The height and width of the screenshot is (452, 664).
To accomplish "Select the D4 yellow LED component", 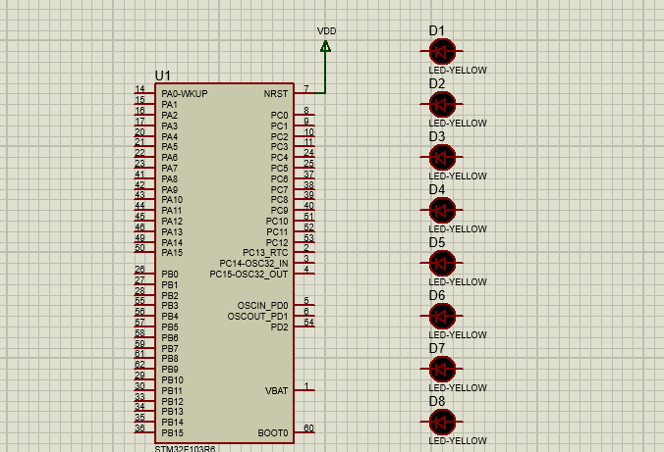I will click(442, 210).
